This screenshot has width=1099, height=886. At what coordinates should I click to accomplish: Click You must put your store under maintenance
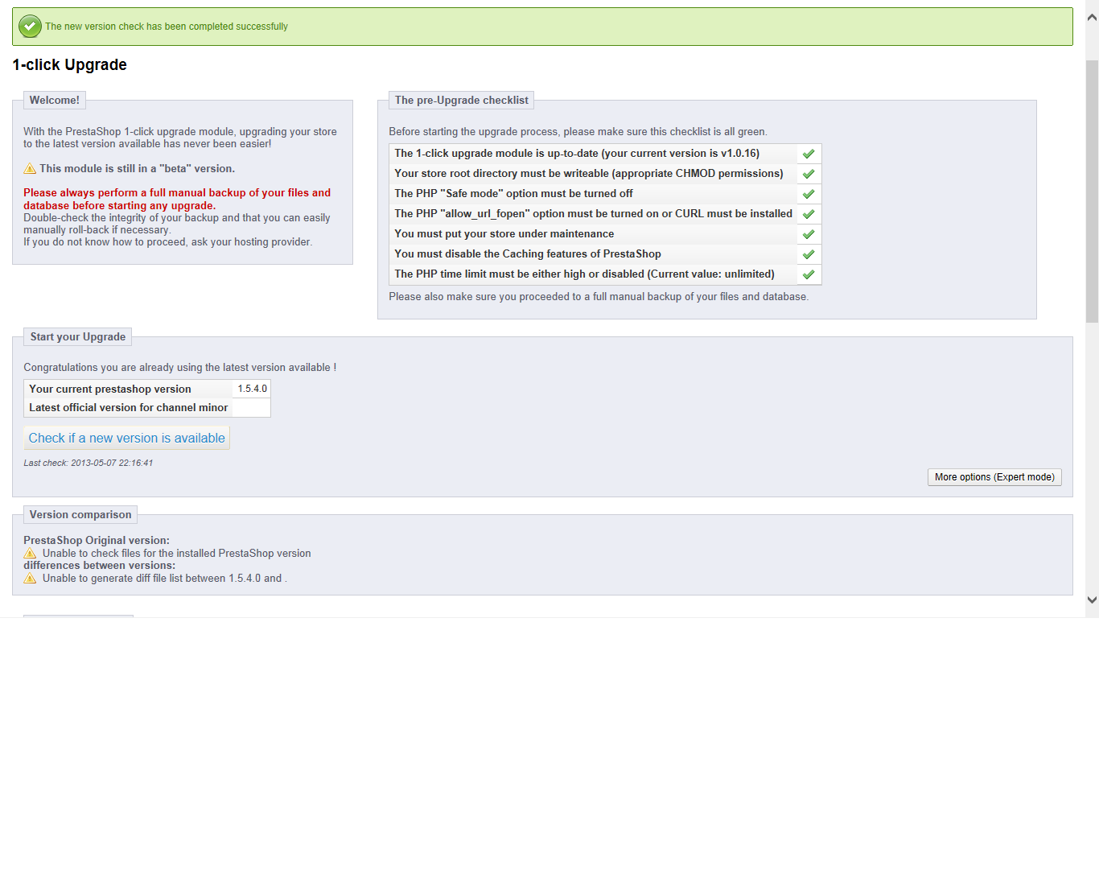click(x=504, y=234)
